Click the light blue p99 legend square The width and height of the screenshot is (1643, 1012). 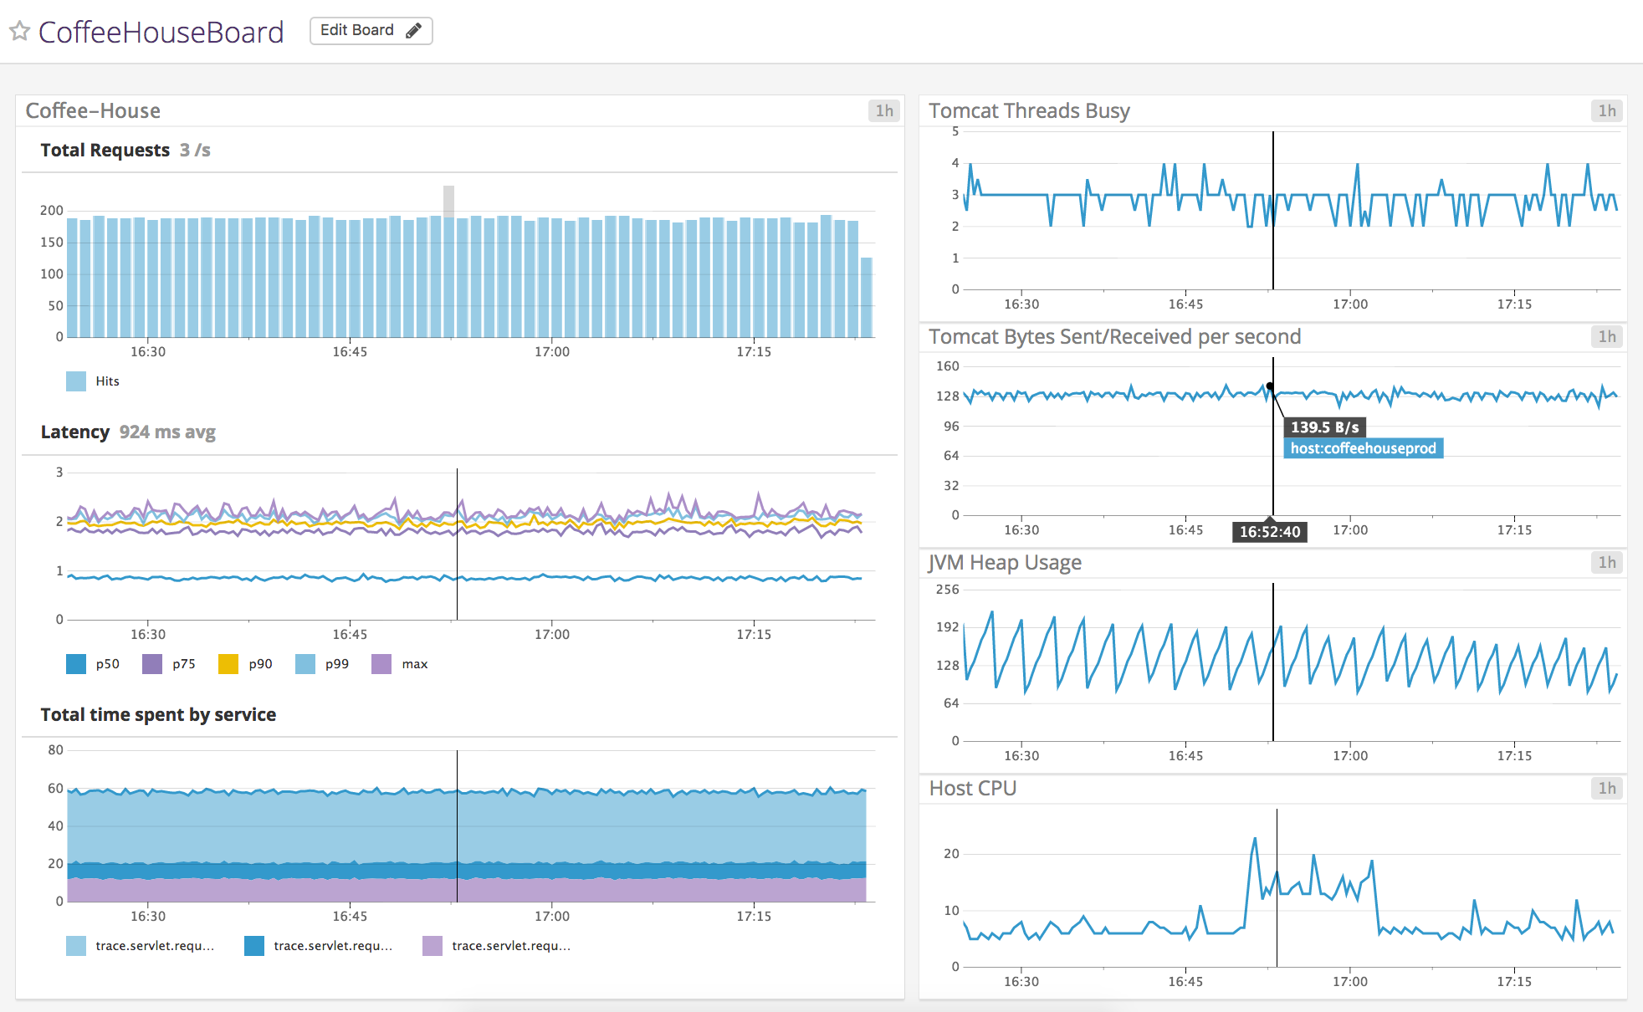click(x=303, y=663)
